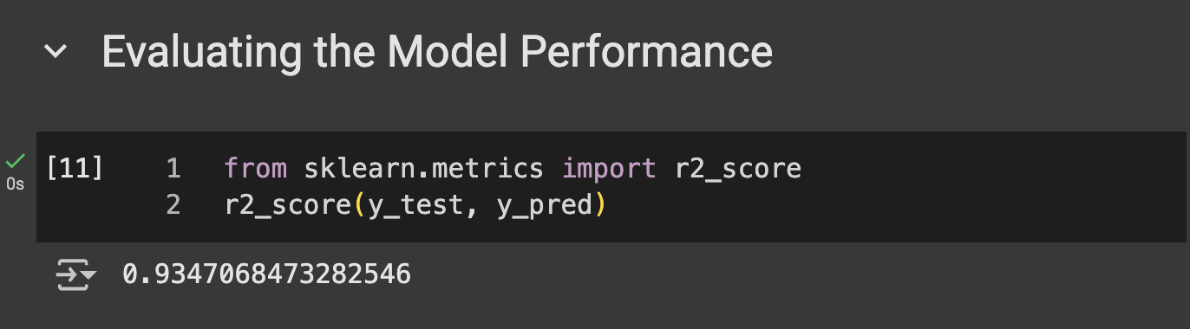Collapse the Evaluating the Model Performance section

pos(56,52)
